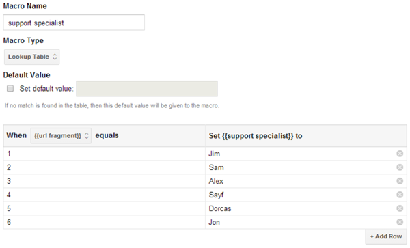The height and width of the screenshot is (248, 410).
Task: Remove the Dorcas row using the delete icon
Action: [x=400, y=208]
